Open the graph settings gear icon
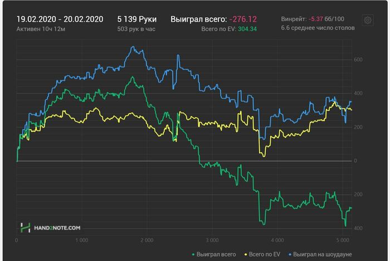The width and height of the screenshot is (390, 261). (368, 21)
